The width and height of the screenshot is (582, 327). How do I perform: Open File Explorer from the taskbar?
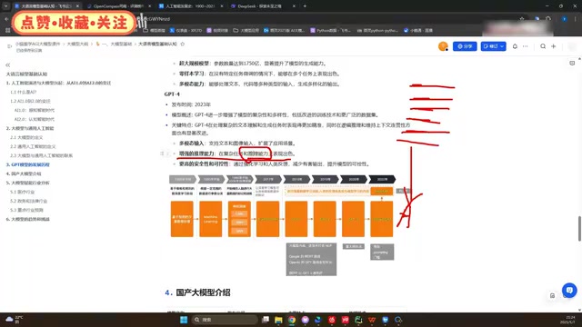[x=278, y=320]
